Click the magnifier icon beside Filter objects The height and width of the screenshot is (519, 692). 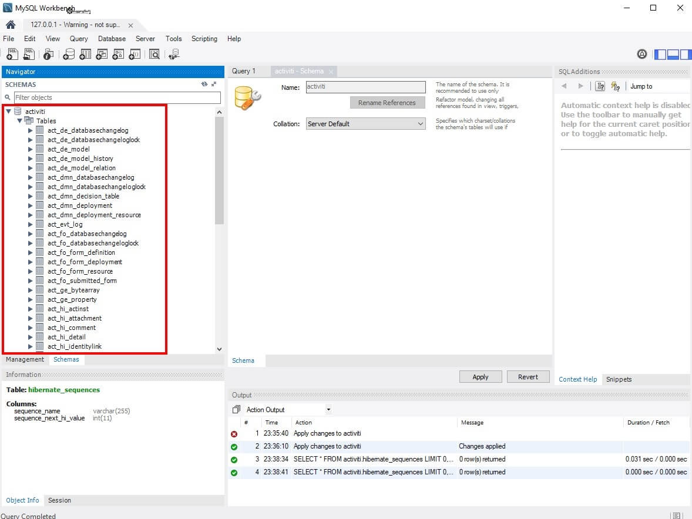(8, 97)
